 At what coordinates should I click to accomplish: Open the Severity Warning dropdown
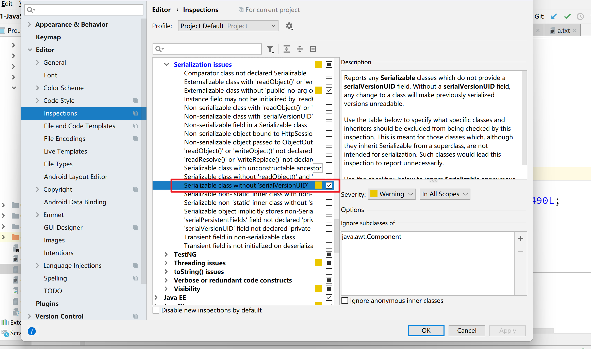[391, 194]
